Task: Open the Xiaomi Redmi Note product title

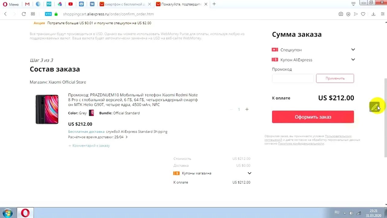Action: pyautogui.click(x=133, y=100)
